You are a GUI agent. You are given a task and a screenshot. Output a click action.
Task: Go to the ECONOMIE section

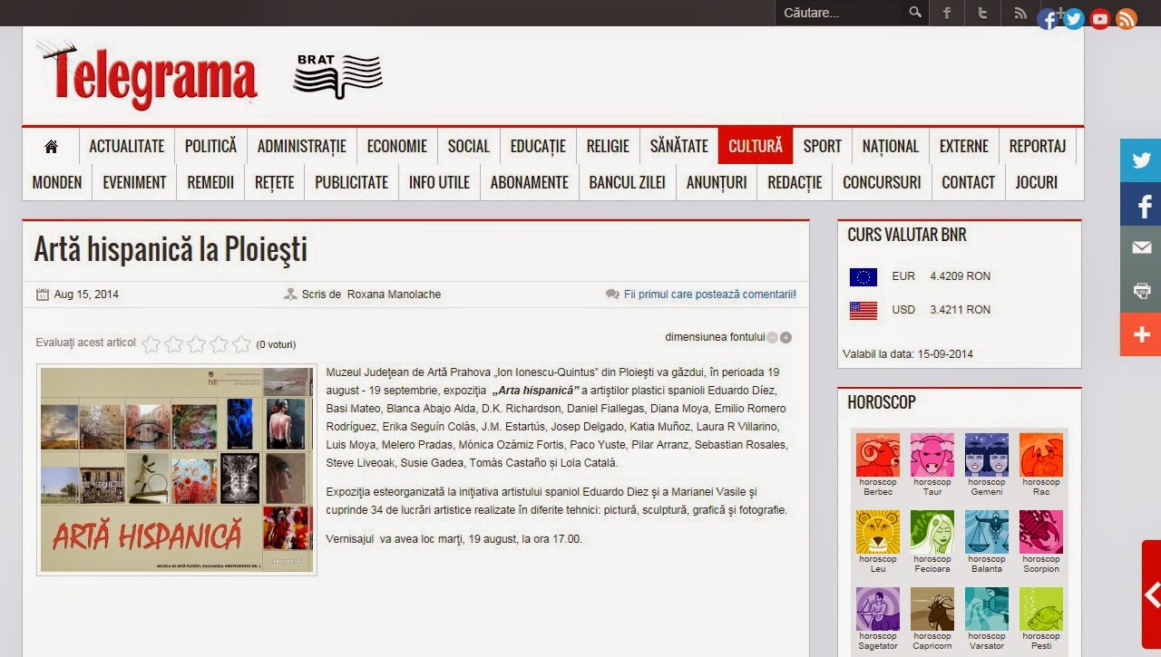click(397, 146)
